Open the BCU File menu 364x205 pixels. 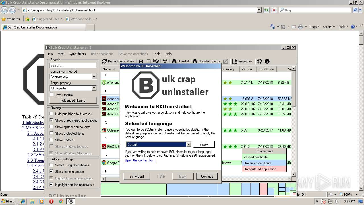pyautogui.click(x=50, y=54)
